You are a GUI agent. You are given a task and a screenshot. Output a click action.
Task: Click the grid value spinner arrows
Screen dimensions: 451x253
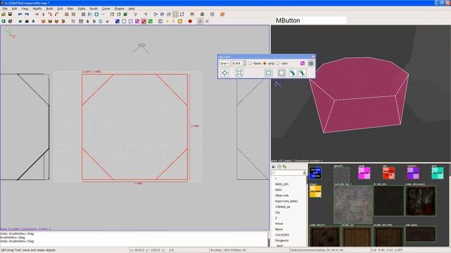(x=245, y=63)
